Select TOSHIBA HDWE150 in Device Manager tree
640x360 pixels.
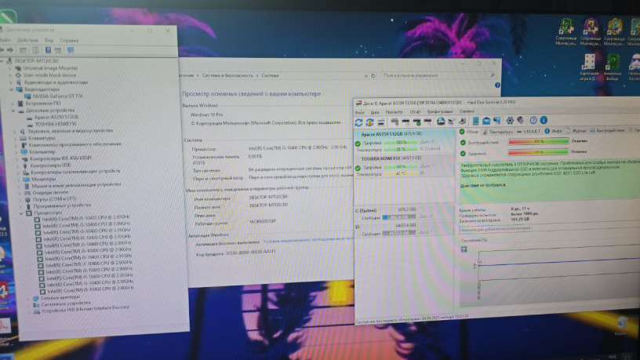click(x=56, y=124)
